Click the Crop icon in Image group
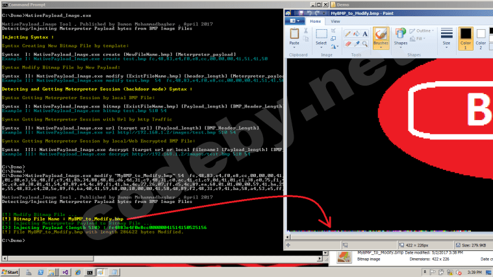This screenshot has height=277, width=493. (333, 30)
